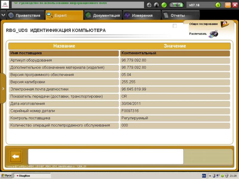Click the printer icon
The width and height of the screenshot is (239, 179).
click(213, 34)
